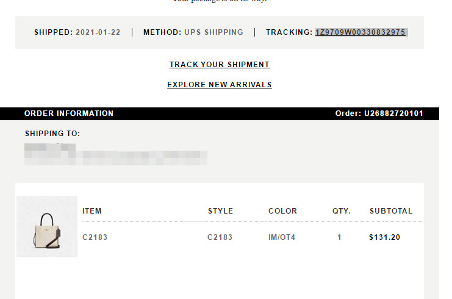Image resolution: width=452 pixels, height=299 pixels.
Task: Click the Order Information header bar
Action: click(69, 113)
